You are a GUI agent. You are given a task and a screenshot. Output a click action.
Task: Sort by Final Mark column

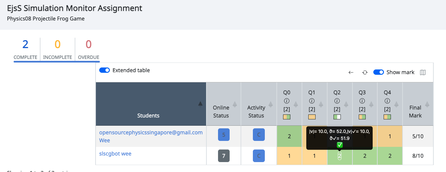[x=427, y=104]
